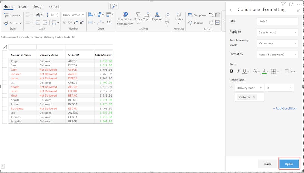The image size is (304, 173).
Task: Click the percent number format icon
Action: coord(64,23)
